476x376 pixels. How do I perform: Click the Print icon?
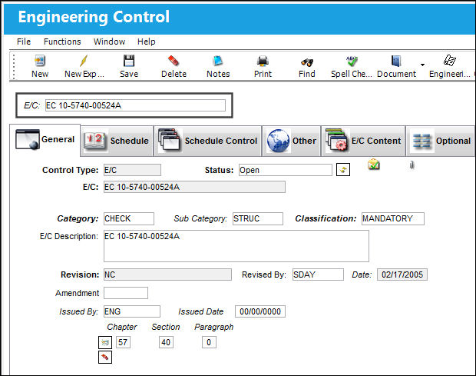[263, 62]
